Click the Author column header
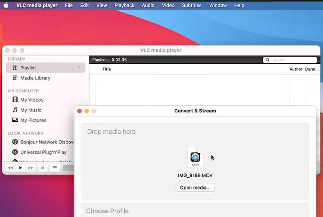This screenshot has width=323, height=217. coord(296,69)
